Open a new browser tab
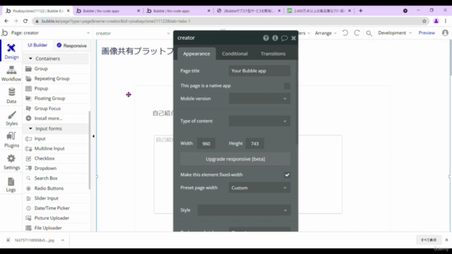 pos(360,11)
